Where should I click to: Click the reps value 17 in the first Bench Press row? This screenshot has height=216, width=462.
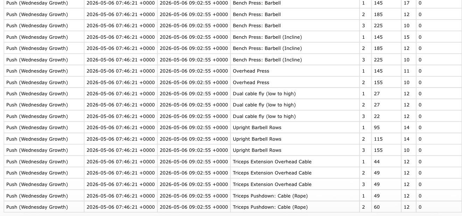[x=406, y=3]
